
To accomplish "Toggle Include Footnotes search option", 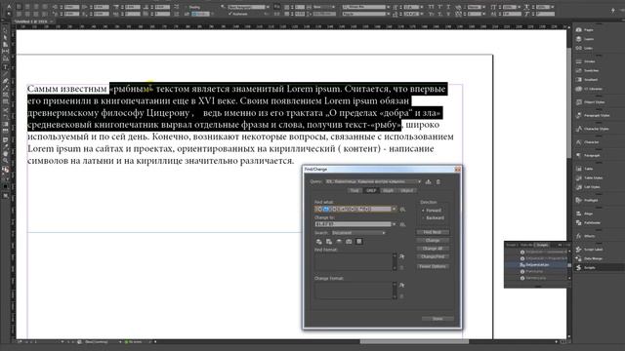I will (x=358, y=242).
